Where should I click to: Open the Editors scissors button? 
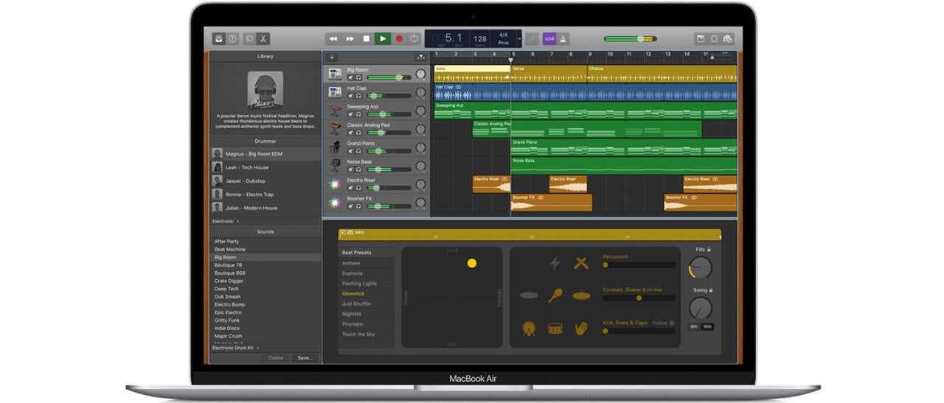pos(263,38)
